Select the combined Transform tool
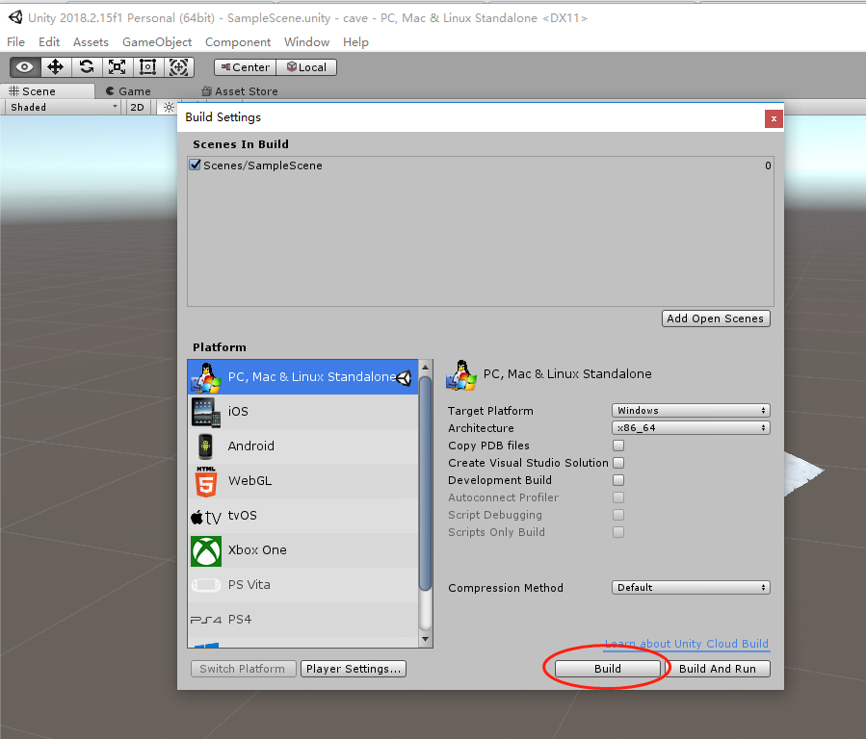 [x=178, y=67]
